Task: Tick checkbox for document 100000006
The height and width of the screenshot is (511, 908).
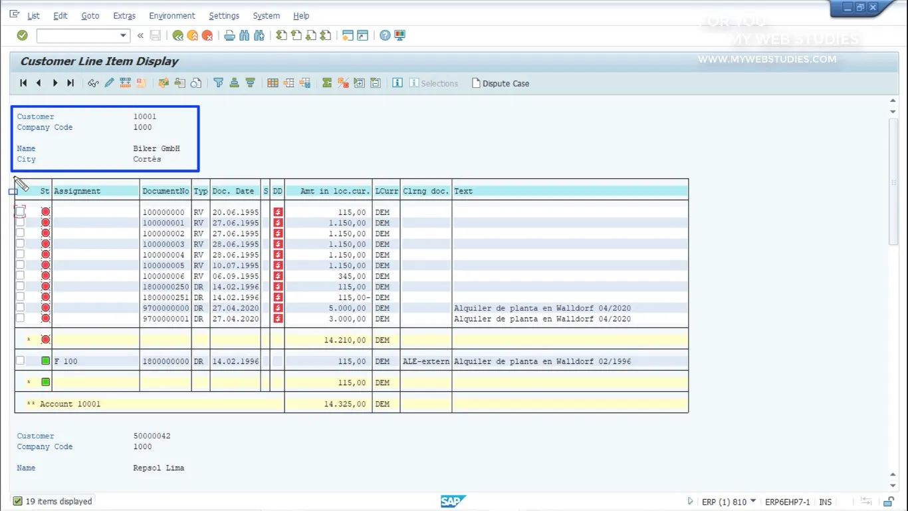Action: (20, 275)
